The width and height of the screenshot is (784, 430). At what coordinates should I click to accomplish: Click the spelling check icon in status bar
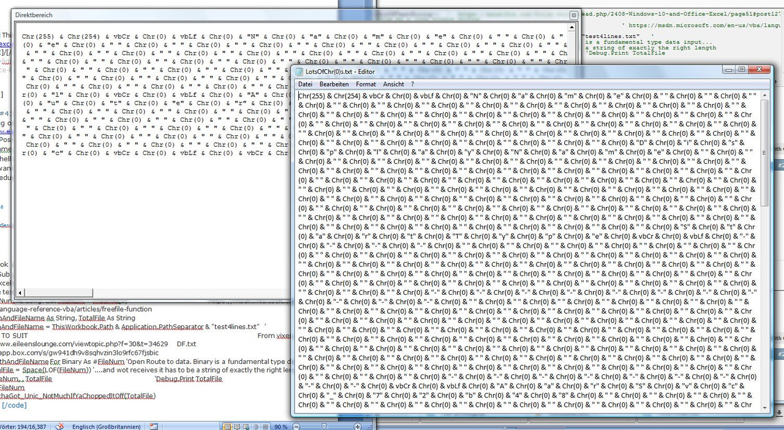(59, 426)
